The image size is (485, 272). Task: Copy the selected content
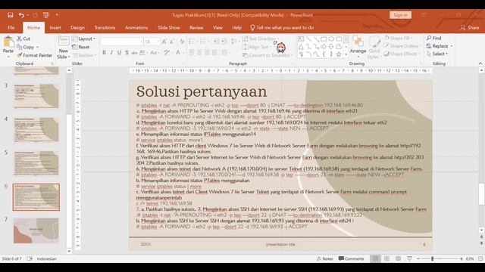[x=26, y=47]
